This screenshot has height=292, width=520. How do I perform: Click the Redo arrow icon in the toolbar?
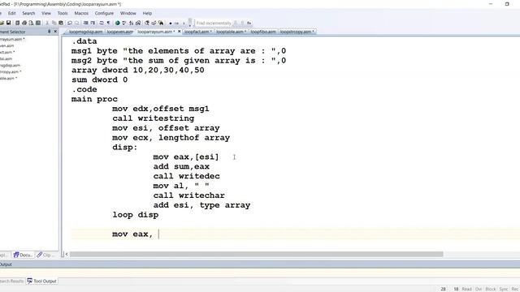77,23
